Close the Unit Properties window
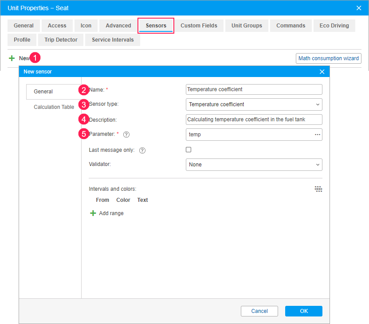 point(359,8)
